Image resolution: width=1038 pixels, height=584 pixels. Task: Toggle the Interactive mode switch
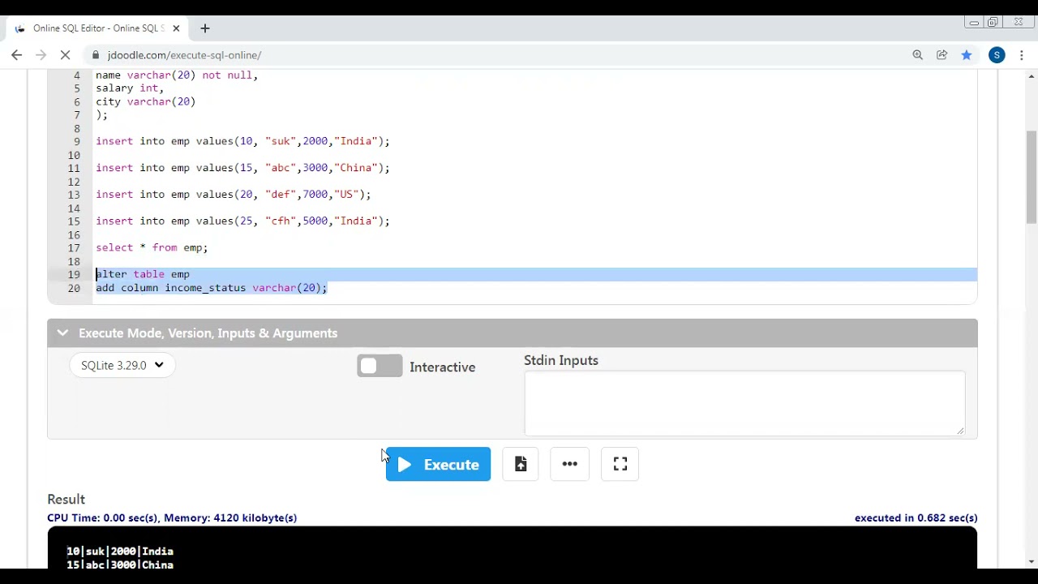click(380, 367)
